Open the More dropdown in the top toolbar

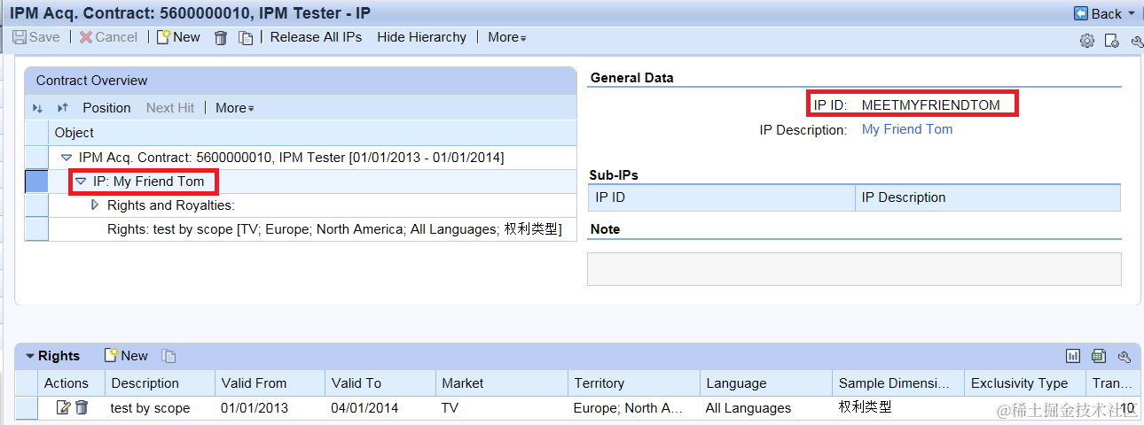(x=506, y=37)
